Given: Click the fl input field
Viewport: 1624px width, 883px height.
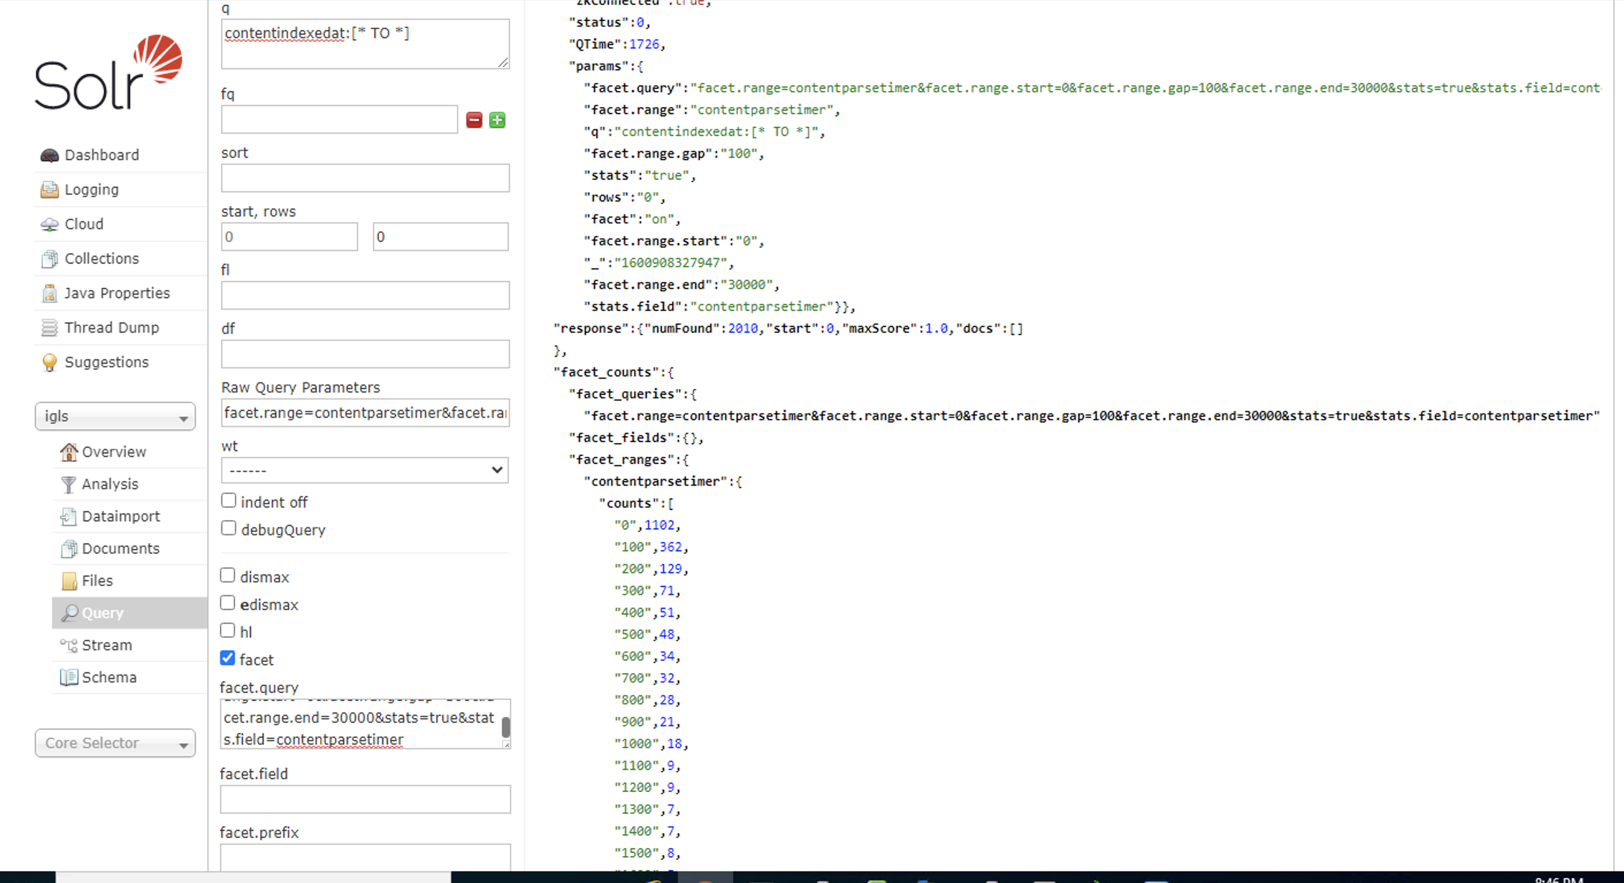Looking at the screenshot, I should point(365,296).
